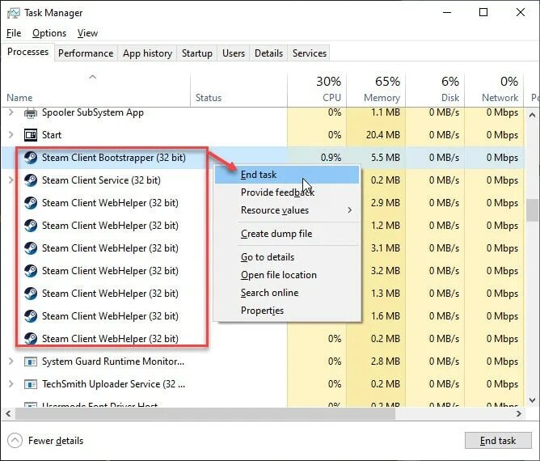Click the 2.8 MB memory value
This screenshot has height=461, width=540.
(386, 362)
